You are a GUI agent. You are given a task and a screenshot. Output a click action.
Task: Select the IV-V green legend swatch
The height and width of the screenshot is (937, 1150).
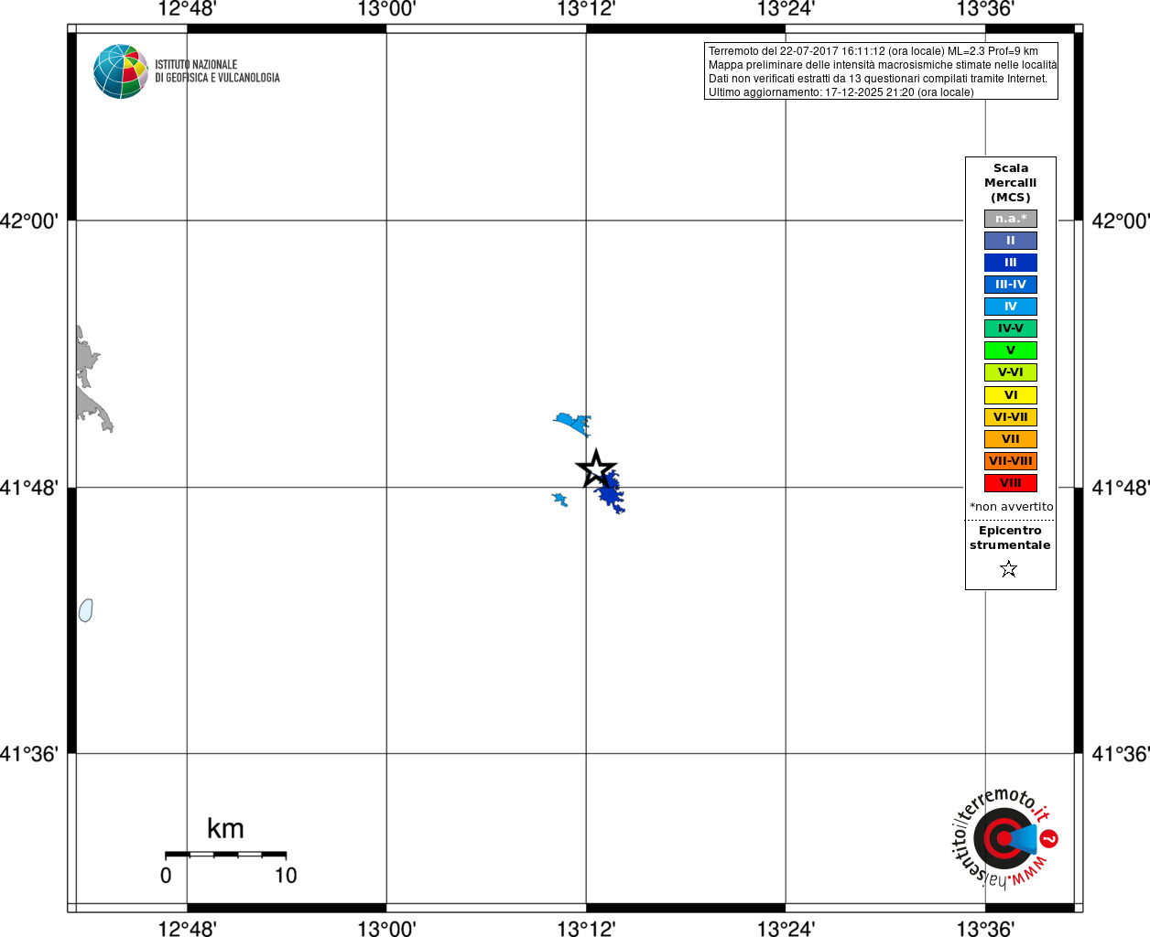click(1011, 328)
